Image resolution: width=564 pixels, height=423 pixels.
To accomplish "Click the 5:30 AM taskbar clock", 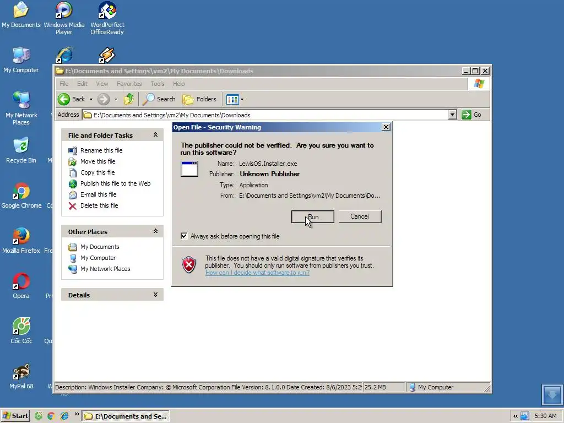I will click(545, 416).
